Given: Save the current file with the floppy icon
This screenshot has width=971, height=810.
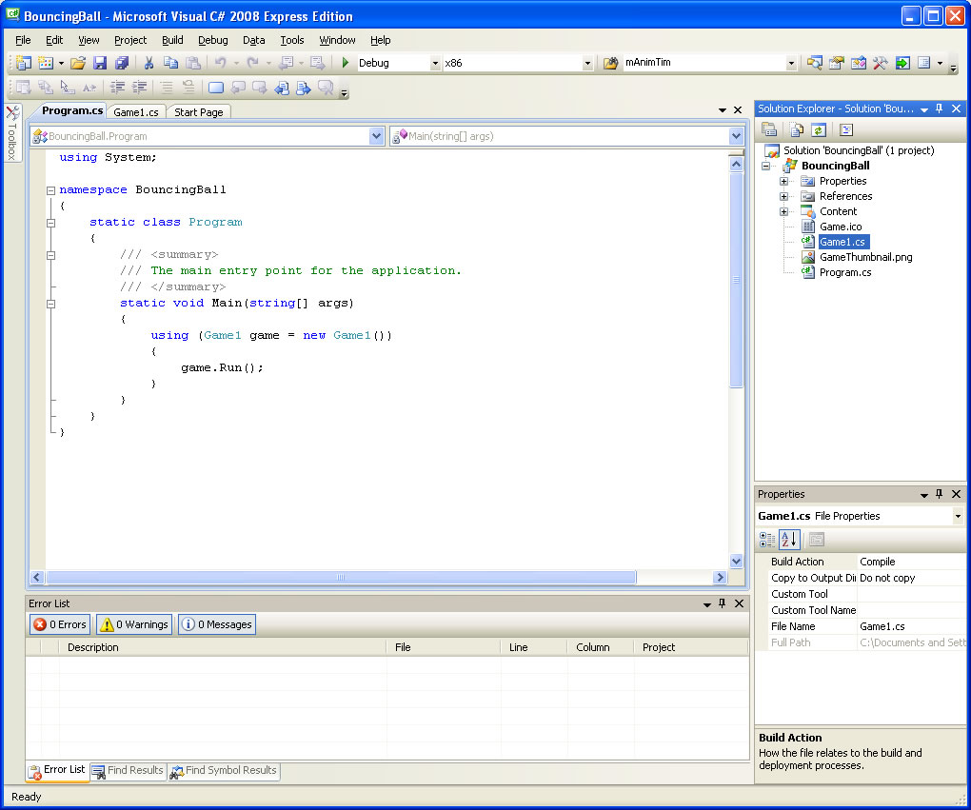Looking at the screenshot, I should click(x=100, y=63).
